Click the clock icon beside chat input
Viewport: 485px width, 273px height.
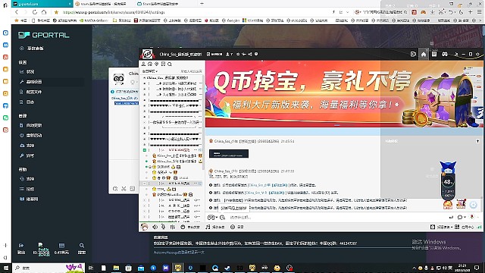coord(222,218)
